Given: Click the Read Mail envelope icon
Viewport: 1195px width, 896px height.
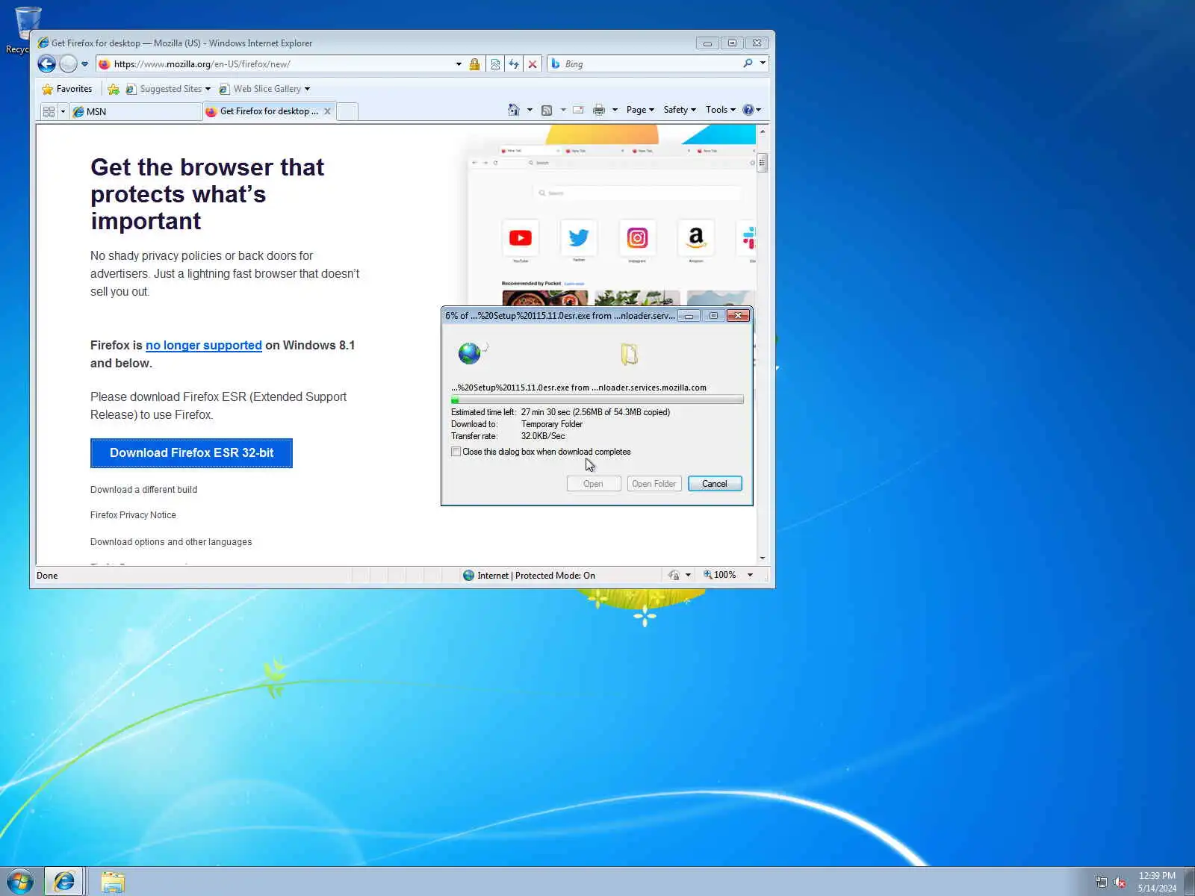Looking at the screenshot, I should (x=578, y=110).
